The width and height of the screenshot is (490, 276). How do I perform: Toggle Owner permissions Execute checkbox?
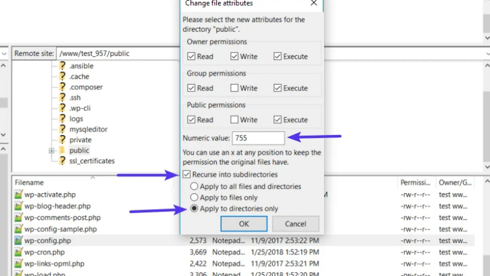pyautogui.click(x=277, y=56)
